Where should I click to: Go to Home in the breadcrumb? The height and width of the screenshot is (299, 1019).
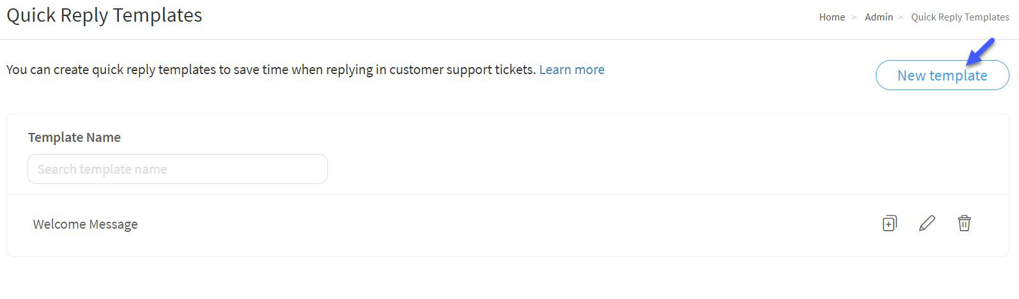(832, 17)
